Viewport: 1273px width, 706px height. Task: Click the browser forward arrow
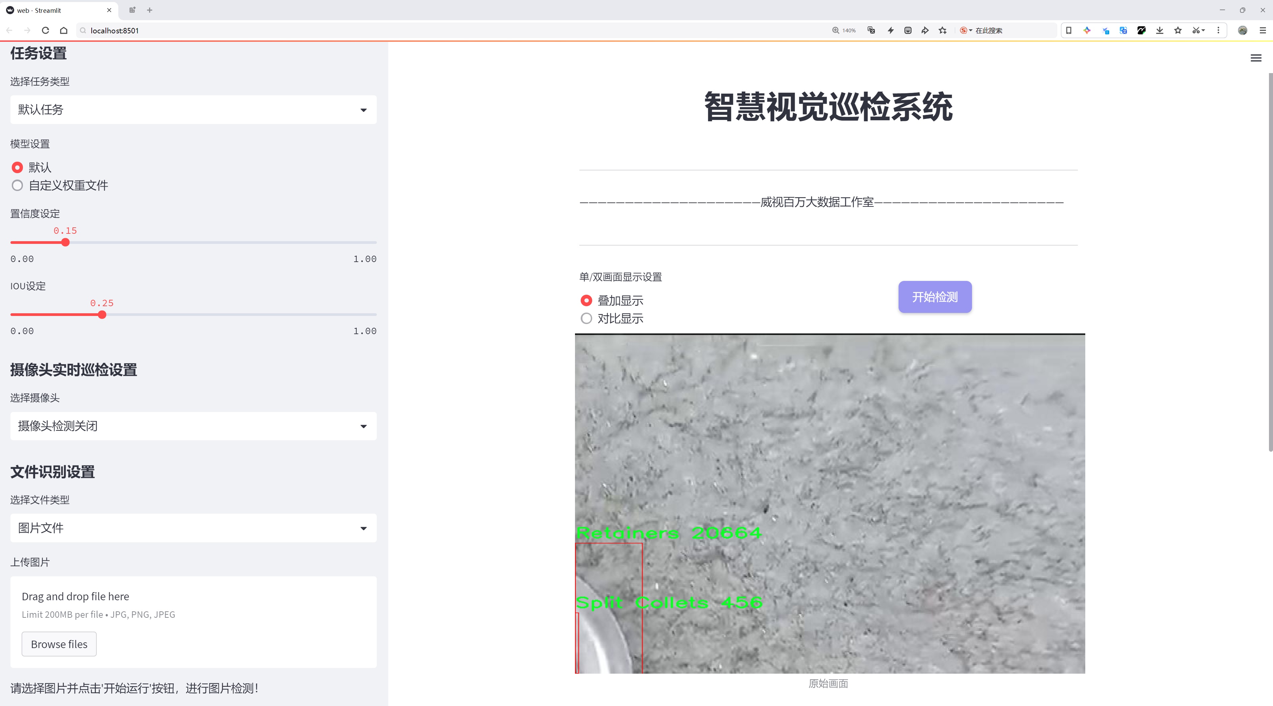pos(27,31)
